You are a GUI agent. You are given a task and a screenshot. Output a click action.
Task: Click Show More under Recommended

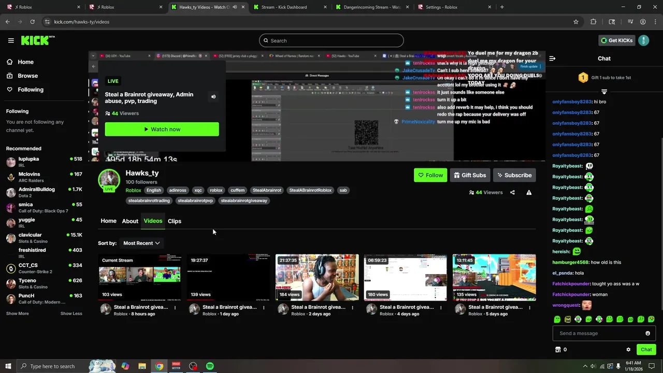17,313
